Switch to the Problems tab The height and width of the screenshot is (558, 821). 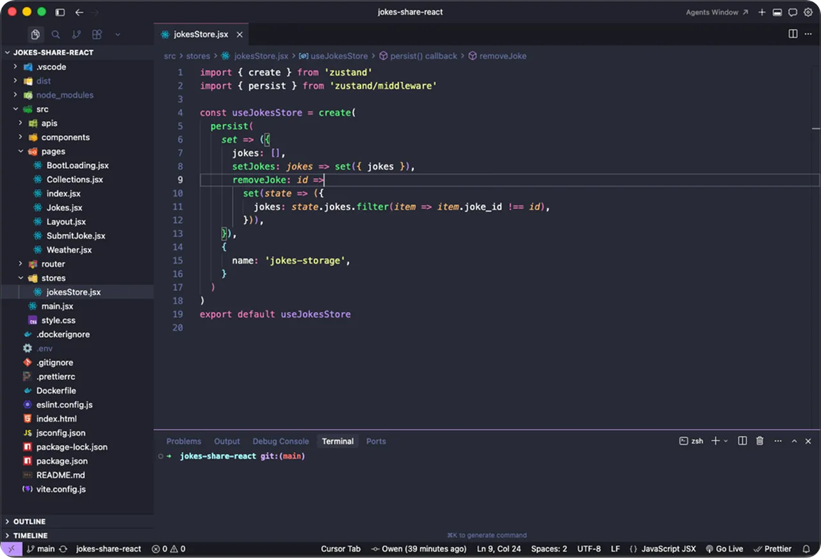click(184, 441)
